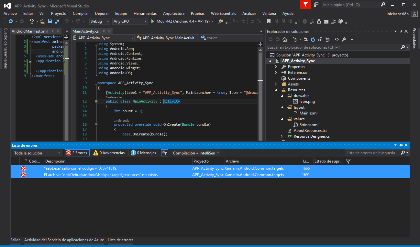Screen dimensions: 420x247
Task: Click the Save All icon
Action: 56,21
